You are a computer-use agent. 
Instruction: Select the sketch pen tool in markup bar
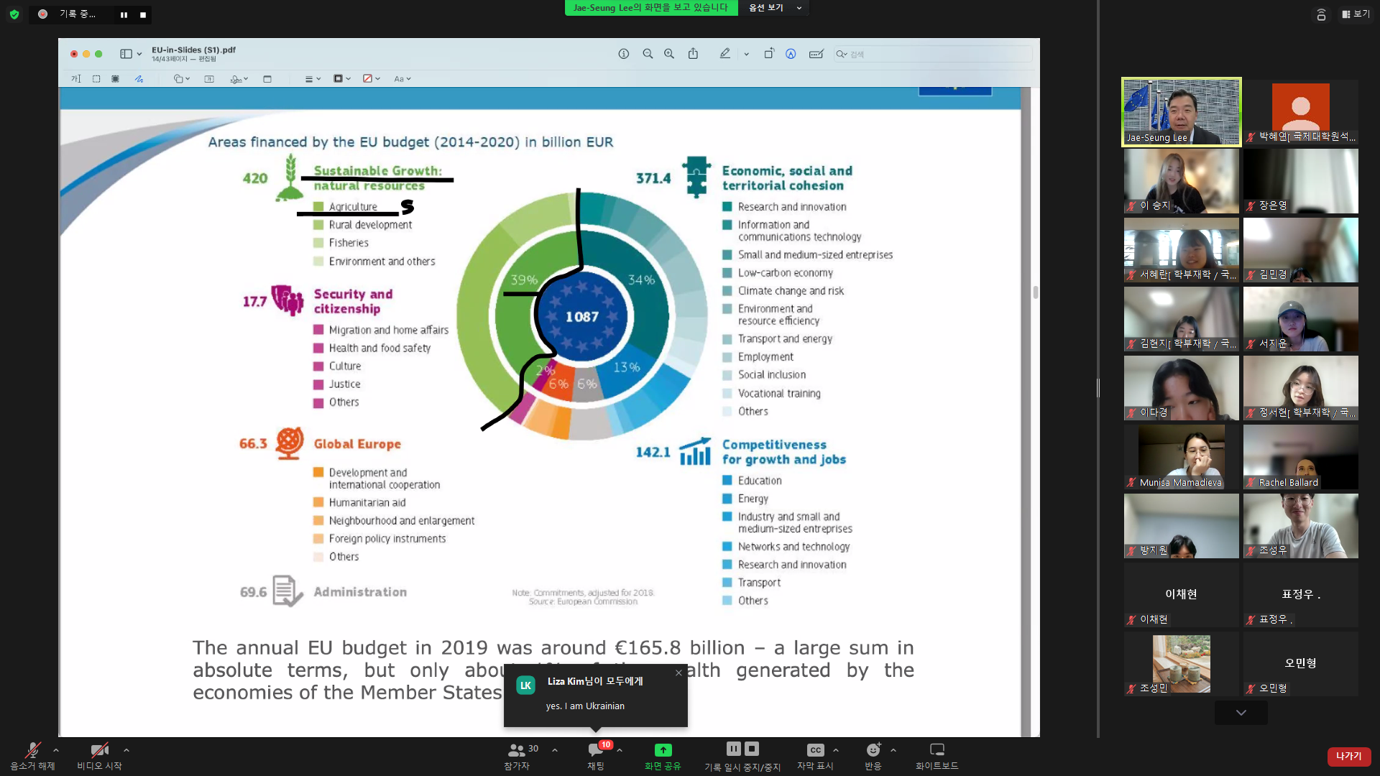tap(139, 79)
